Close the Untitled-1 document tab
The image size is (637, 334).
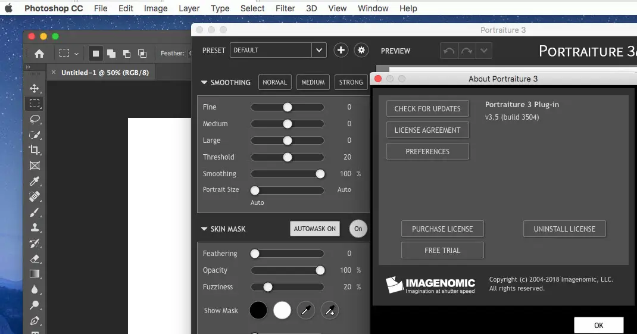coord(53,72)
